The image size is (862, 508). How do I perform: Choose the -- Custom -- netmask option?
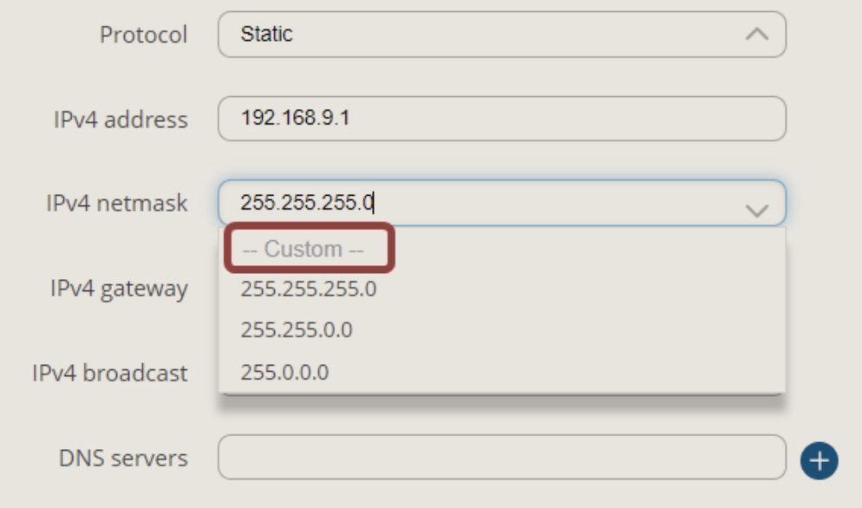303,249
